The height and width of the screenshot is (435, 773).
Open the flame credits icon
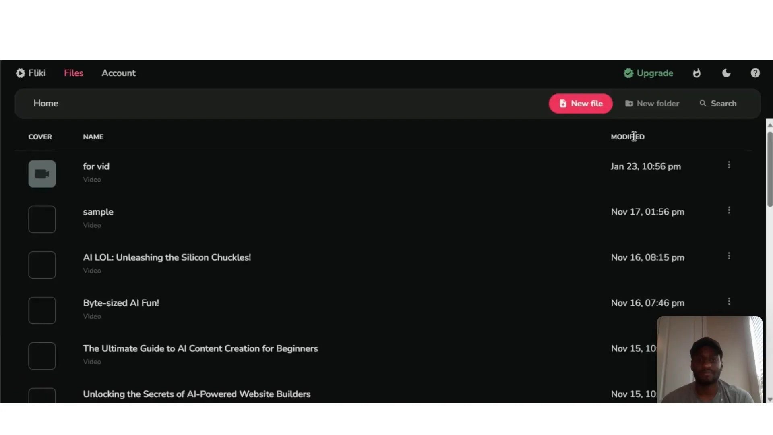point(697,73)
